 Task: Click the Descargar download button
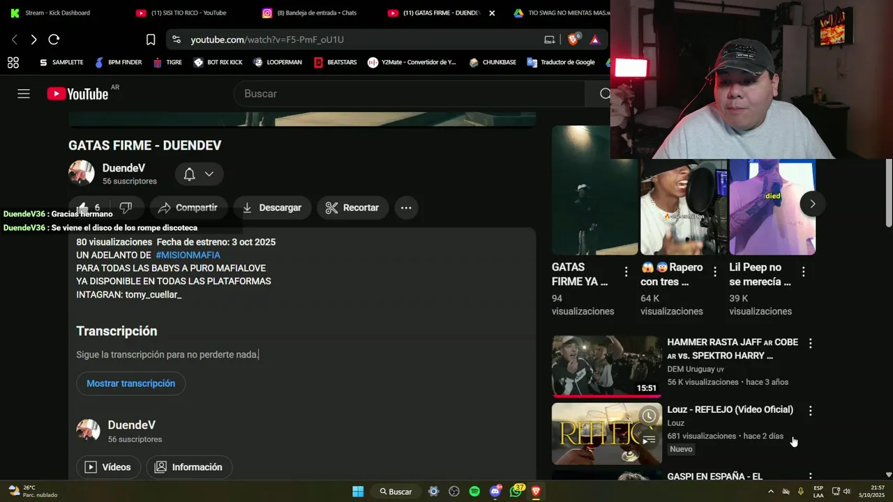pos(272,208)
